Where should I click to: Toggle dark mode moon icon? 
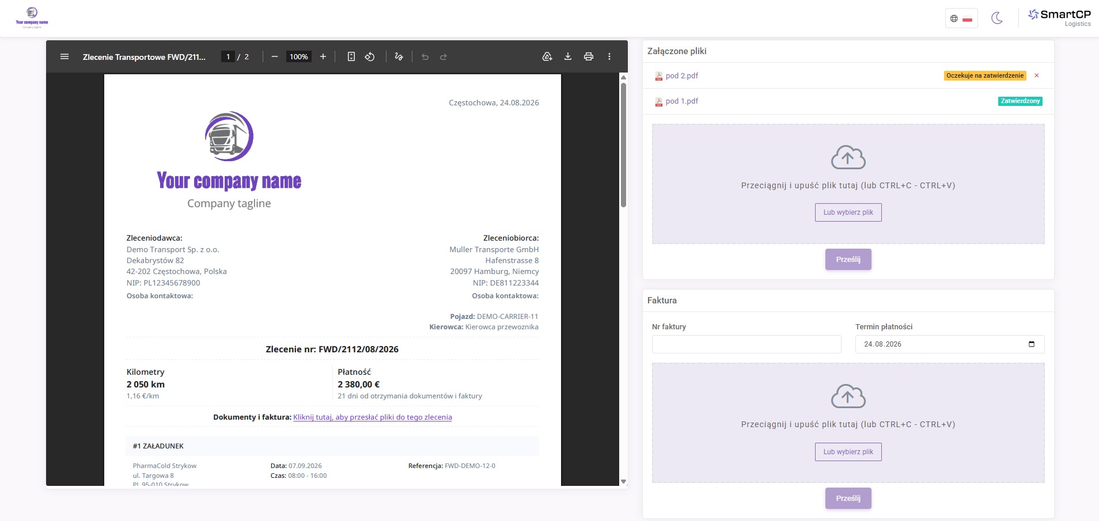tap(997, 18)
